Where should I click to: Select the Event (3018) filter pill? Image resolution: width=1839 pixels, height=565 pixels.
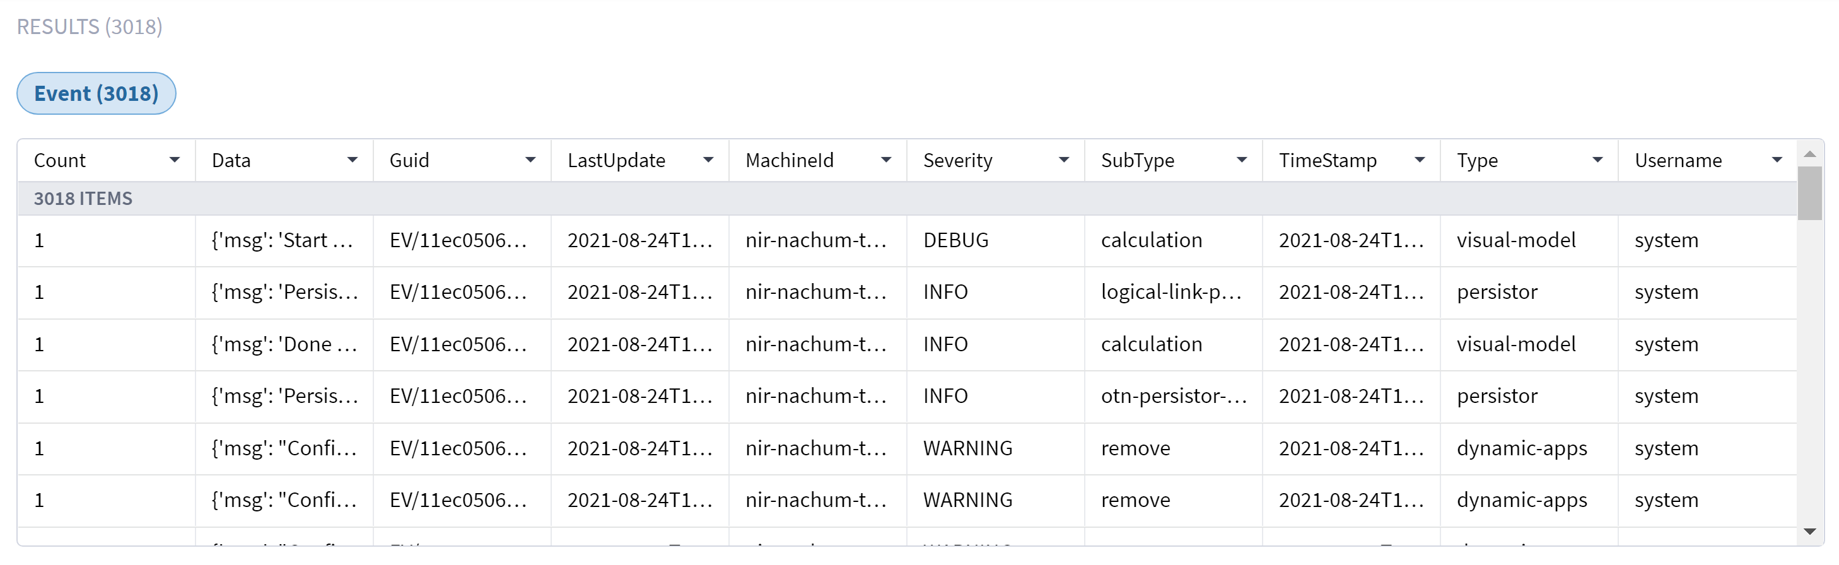coord(96,93)
